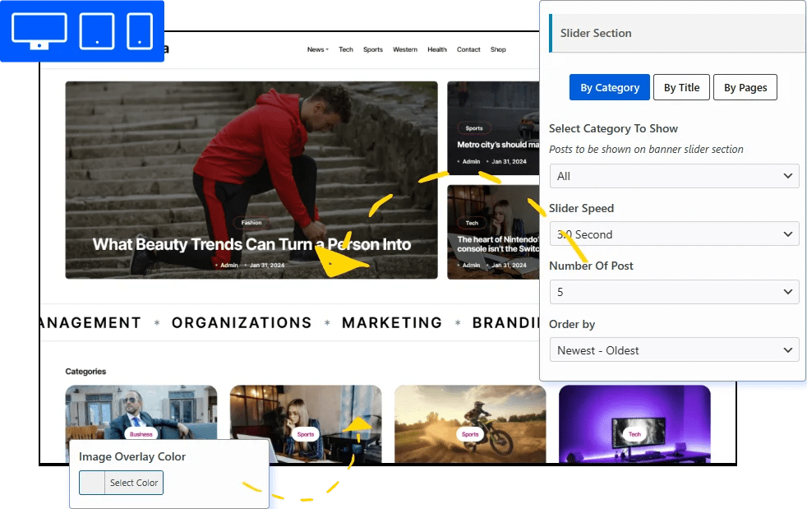Switch to the tablet preview icon
This screenshot has width=807, height=509.
pos(97,31)
